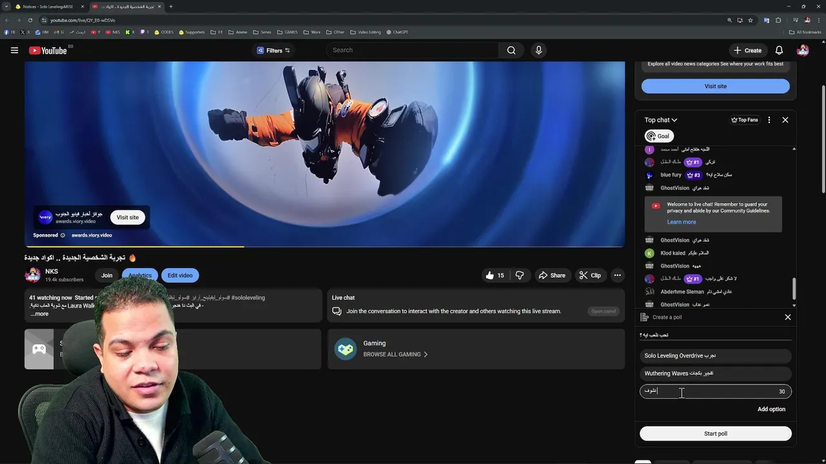The image size is (826, 464).
Task: Click the #sololeveling hashtag
Action: [248, 298]
